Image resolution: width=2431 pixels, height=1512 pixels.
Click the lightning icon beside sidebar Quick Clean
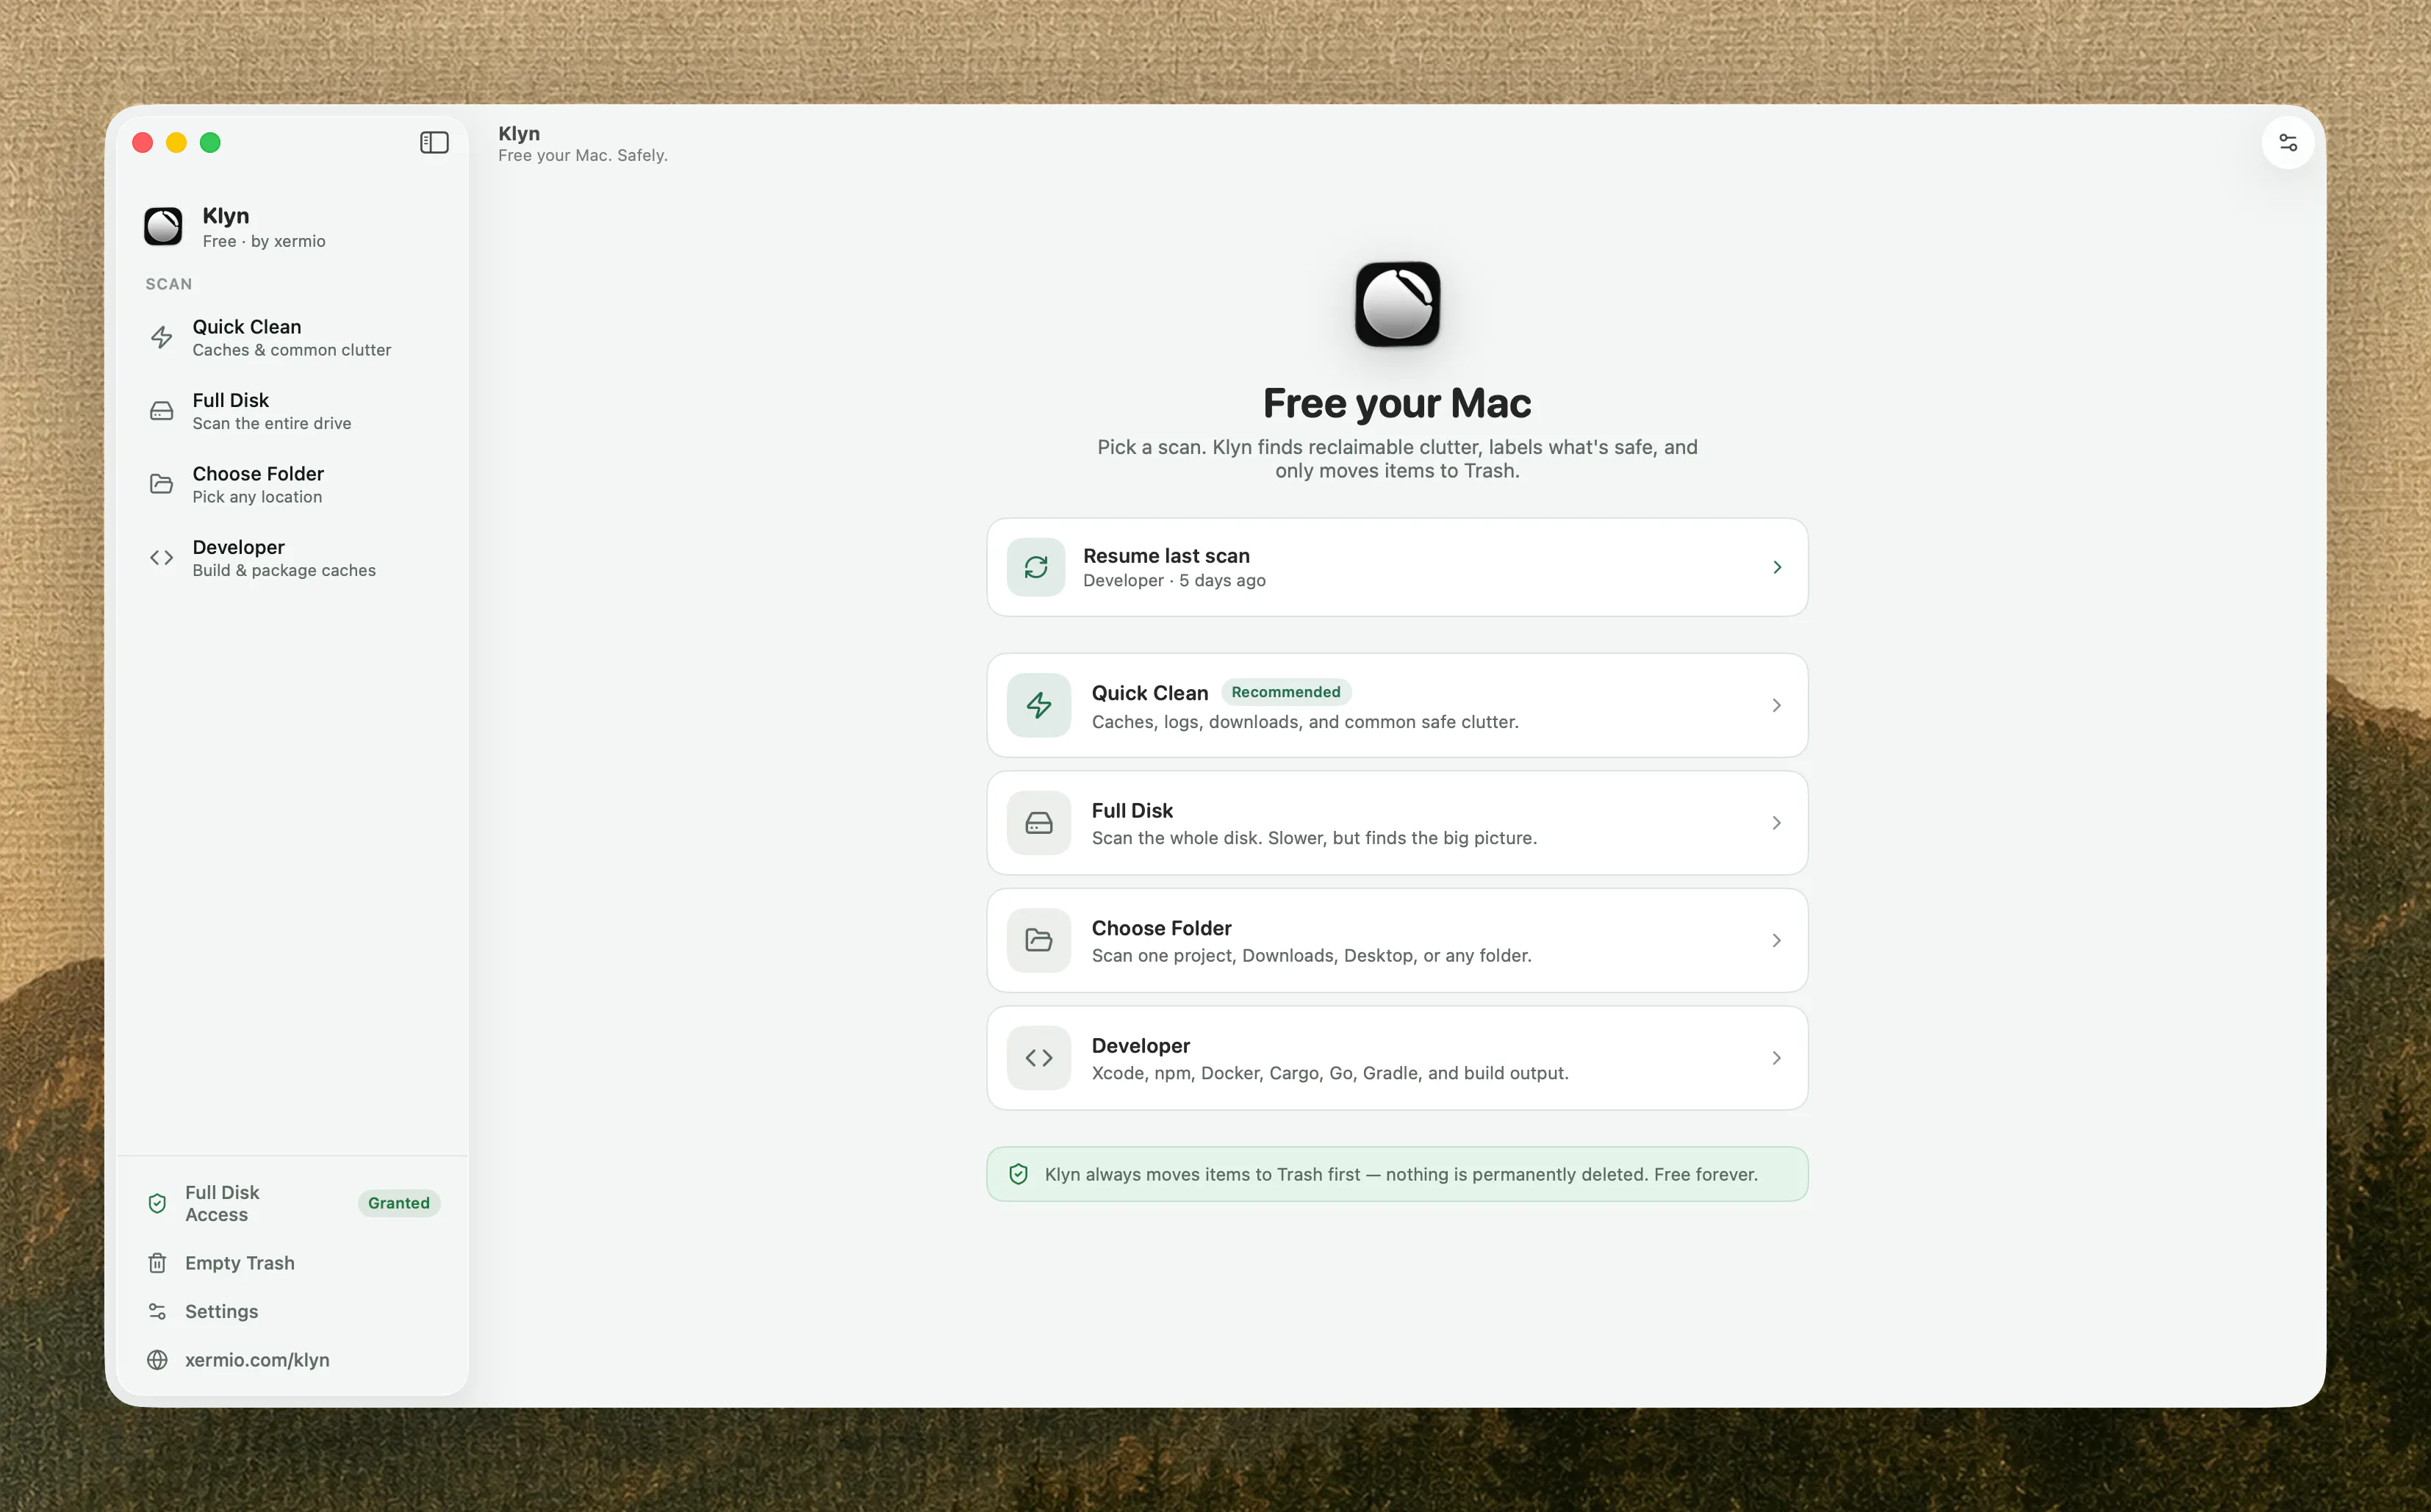click(x=162, y=338)
